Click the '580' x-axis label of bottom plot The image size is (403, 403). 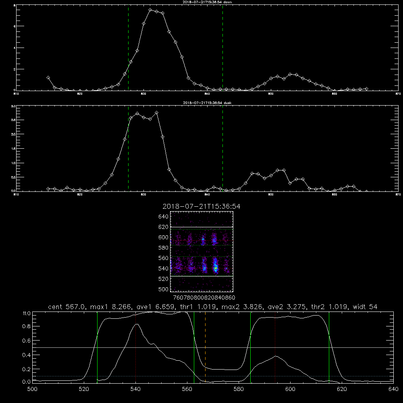pos(239,389)
